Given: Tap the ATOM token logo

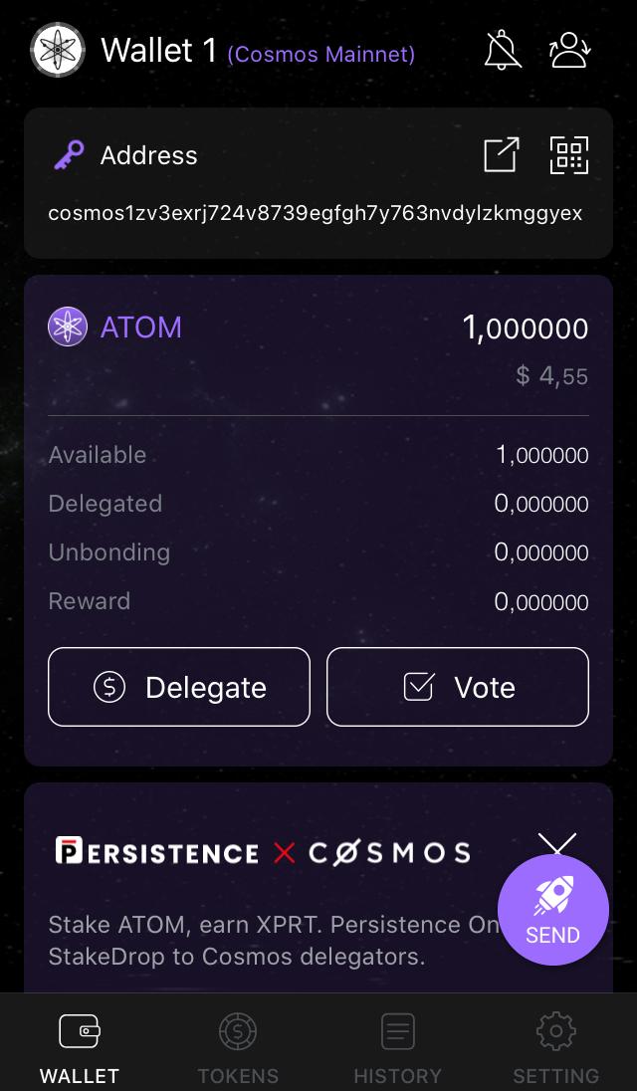Looking at the screenshot, I should pos(68,327).
